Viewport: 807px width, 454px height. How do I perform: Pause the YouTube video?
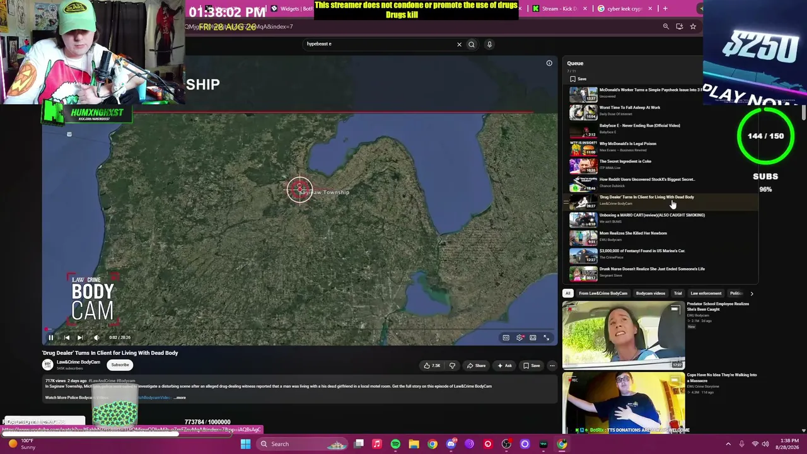(51, 337)
